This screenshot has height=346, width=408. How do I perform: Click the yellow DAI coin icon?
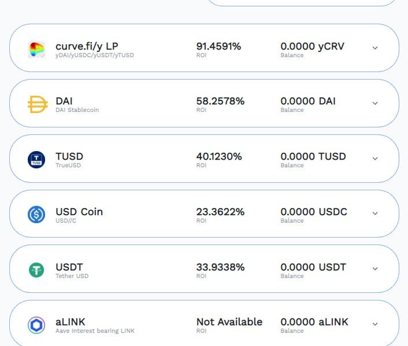pos(37,104)
